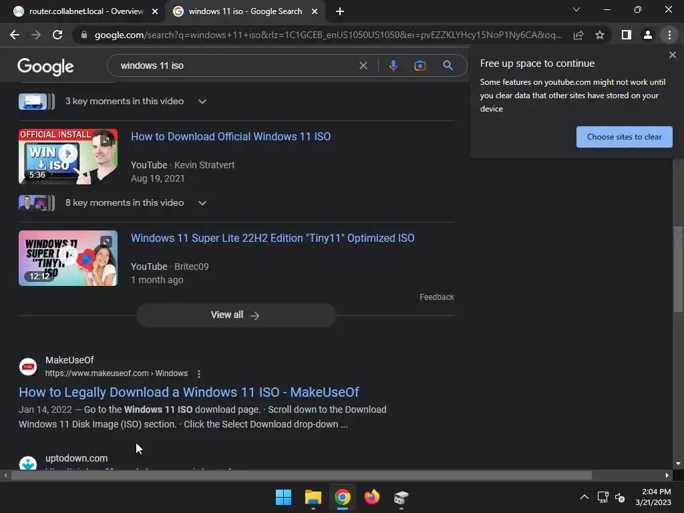The image size is (684, 513).
Task: Click Feedback link under videos
Action: click(x=437, y=297)
